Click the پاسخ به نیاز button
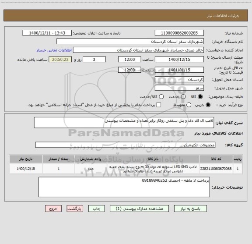 (190, 209)
